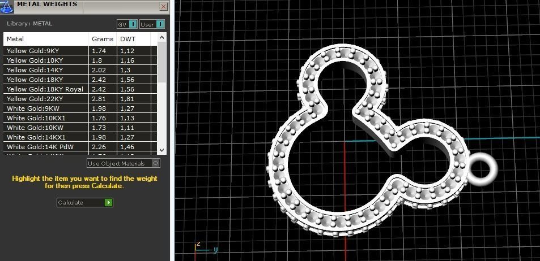Click the Grams column header
The height and width of the screenshot is (261, 540).
click(103, 39)
